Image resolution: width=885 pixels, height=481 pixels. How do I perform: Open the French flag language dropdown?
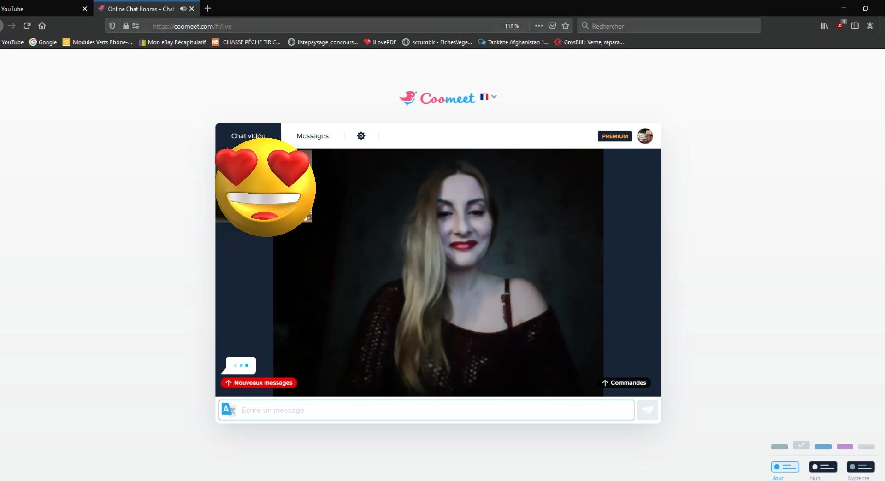pos(488,97)
